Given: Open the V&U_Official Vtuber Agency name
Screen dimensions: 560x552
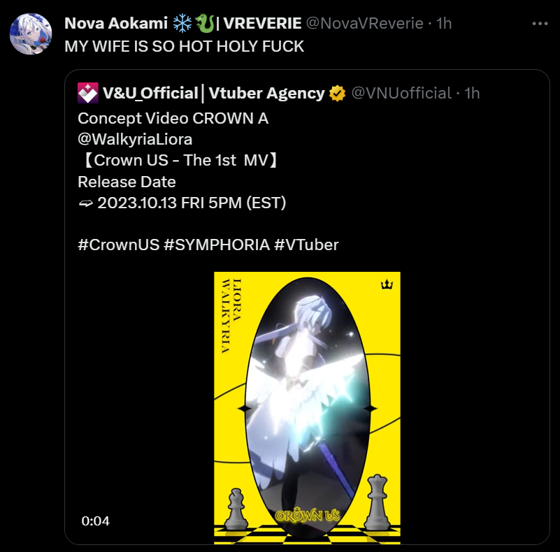Looking at the screenshot, I should tap(213, 93).
